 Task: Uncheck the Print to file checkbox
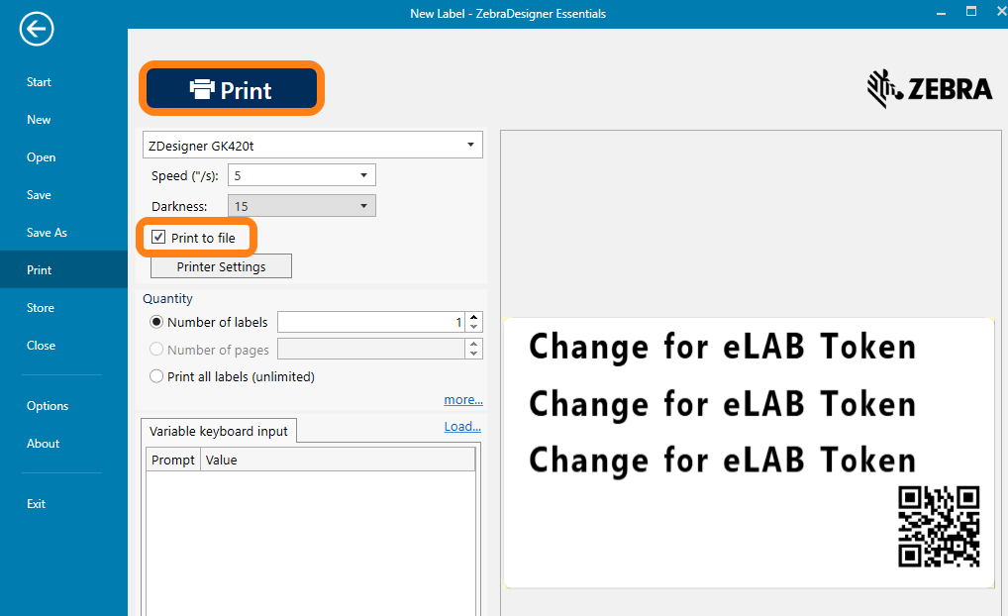click(x=158, y=238)
